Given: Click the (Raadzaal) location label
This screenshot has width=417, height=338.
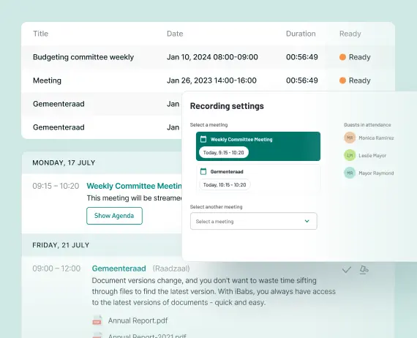Looking at the screenshot, I should pos(171,268).
